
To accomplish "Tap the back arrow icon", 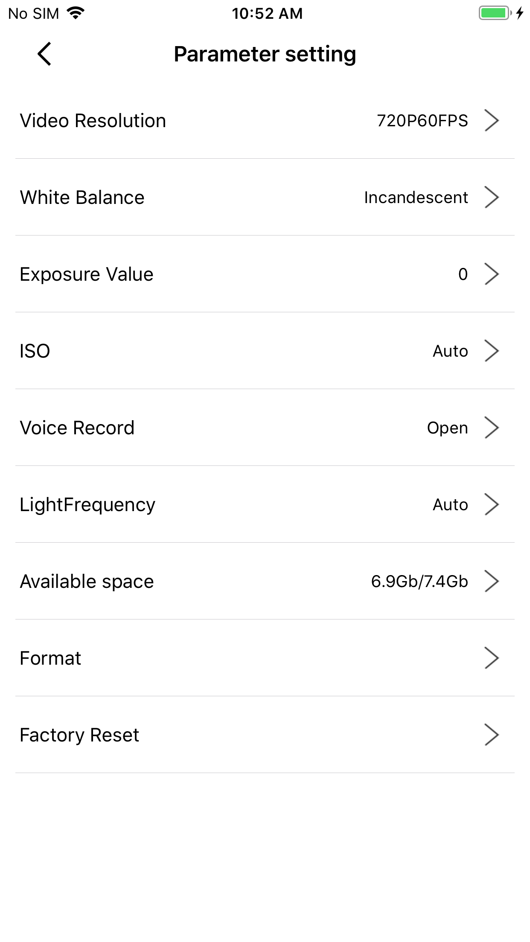I will [x=44, y=54].
